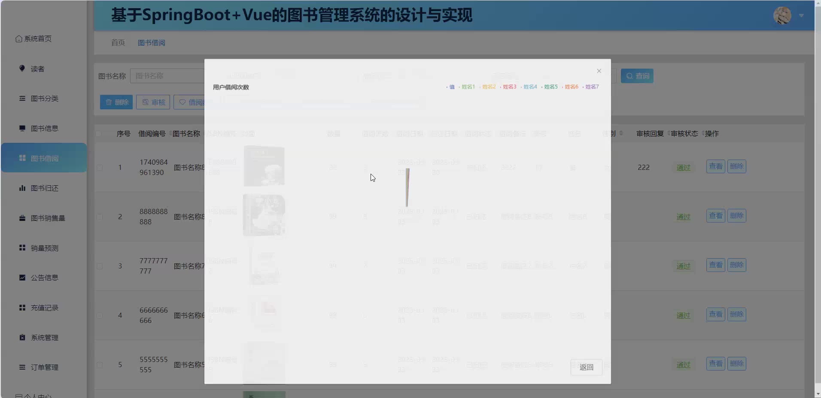Click 借阅编号 7777777777 in row 3
Screen dimensions: 821x398
click(153, 266)
